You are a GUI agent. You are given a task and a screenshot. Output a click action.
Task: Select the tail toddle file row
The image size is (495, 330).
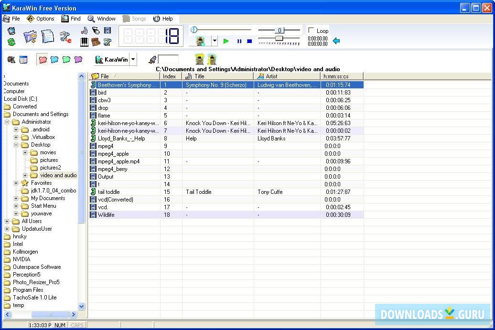(x=226, y=192)
